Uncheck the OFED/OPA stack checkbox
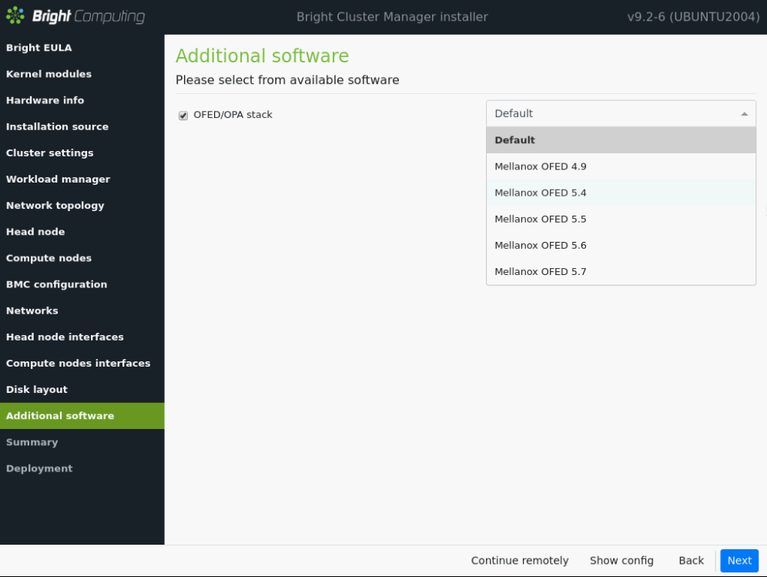Screen dimensions: 767x577 [x=183, y=116]
